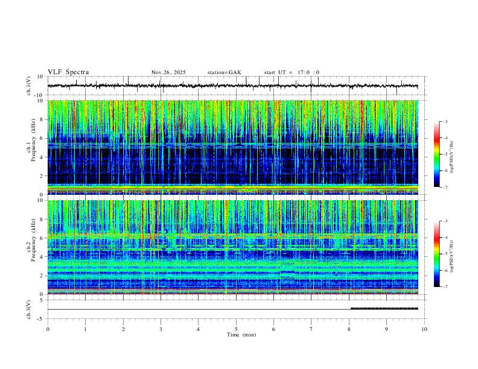The height and width of the screenshot is (369, 478).
Task: Click the ch.2 log(PSD) colorbar caption
Action: coord(452,256)
